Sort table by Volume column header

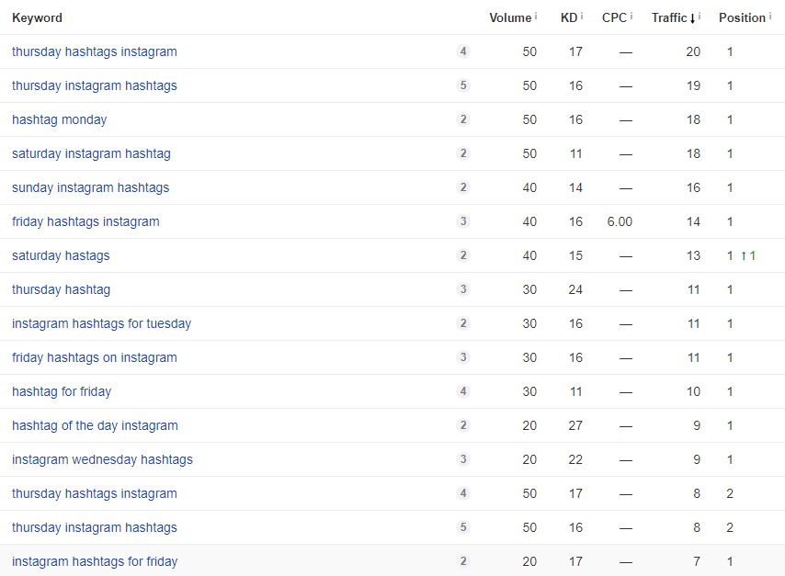(509, 17)
